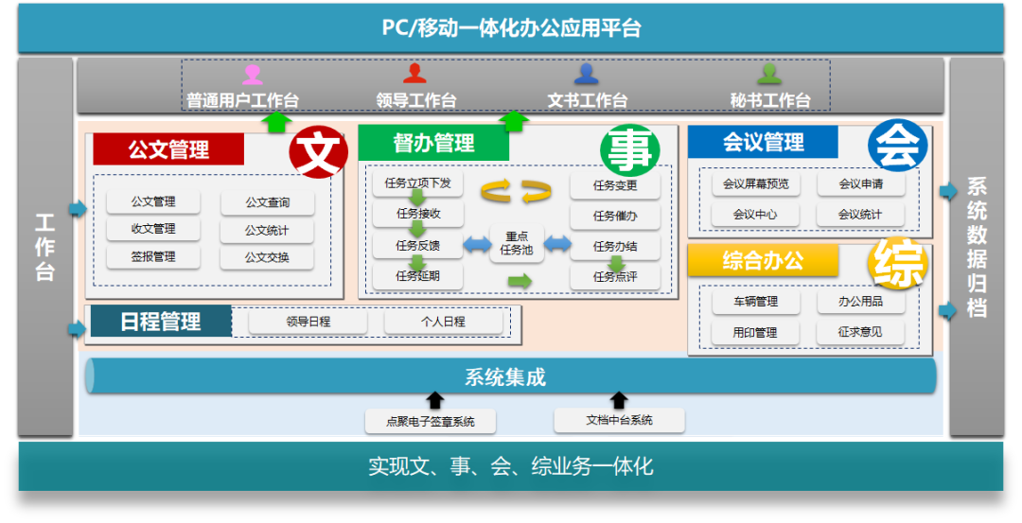The image size is (1022, 523).
Task: Select 领导工作台 label
Action: [415, 100]
